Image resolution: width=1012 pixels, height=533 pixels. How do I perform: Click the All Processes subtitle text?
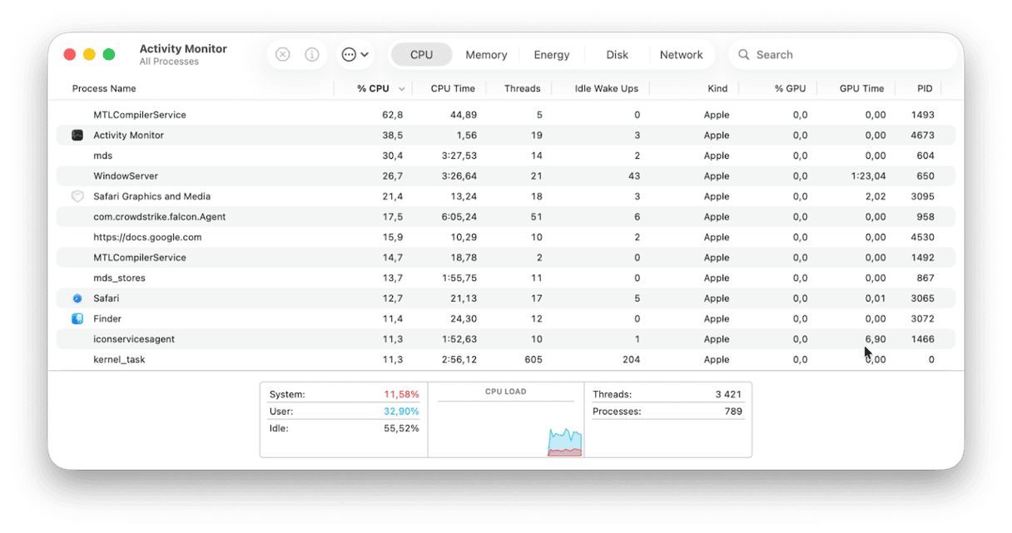pos(169,62)
